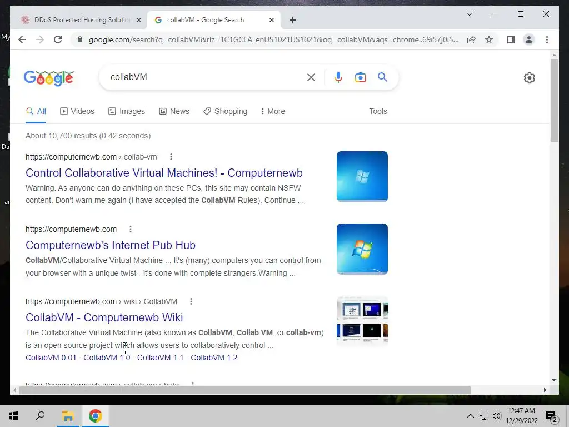
Task: Clear the search box with the X
Action: point(311,77)
